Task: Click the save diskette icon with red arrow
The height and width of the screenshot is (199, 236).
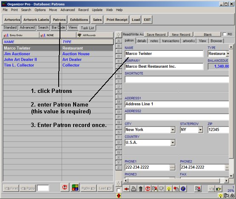Action: coord(198,189)
